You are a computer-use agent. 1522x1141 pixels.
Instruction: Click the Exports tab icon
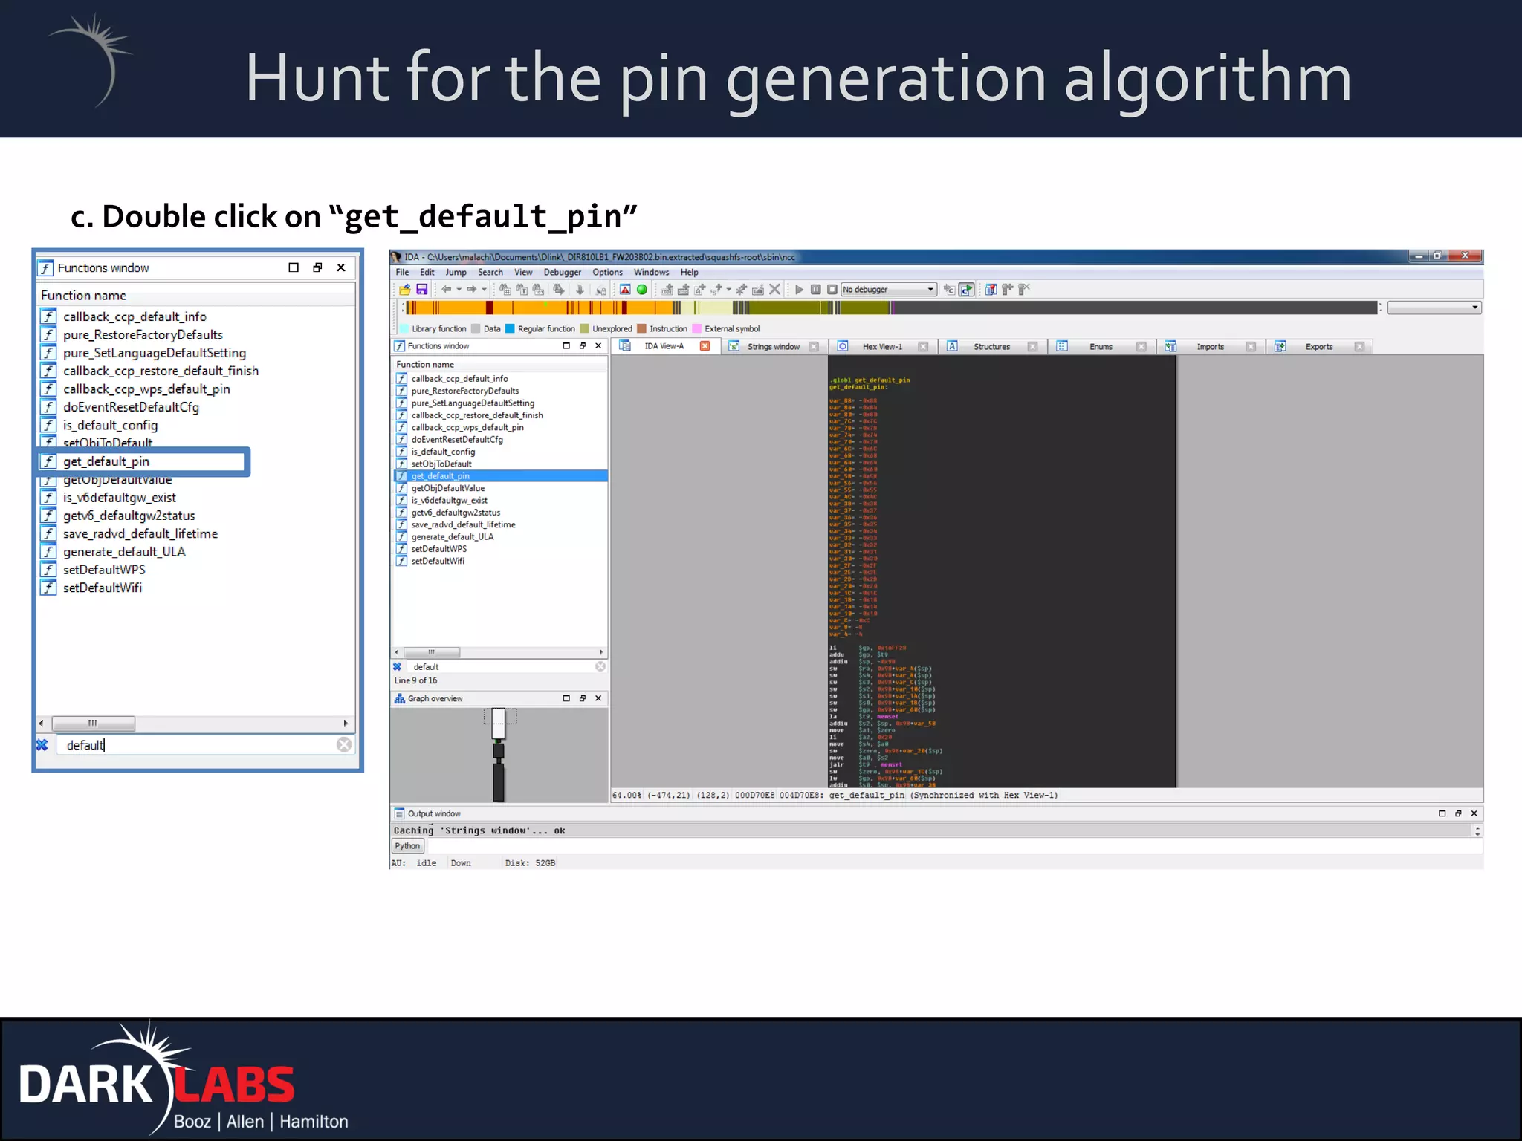click(1280, 346)
